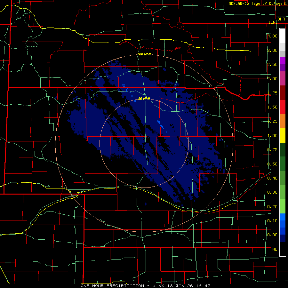This screenshot has width=288, height=288.
Task: Click the 1.50 legend value
Action: click(x=272, y=107)
